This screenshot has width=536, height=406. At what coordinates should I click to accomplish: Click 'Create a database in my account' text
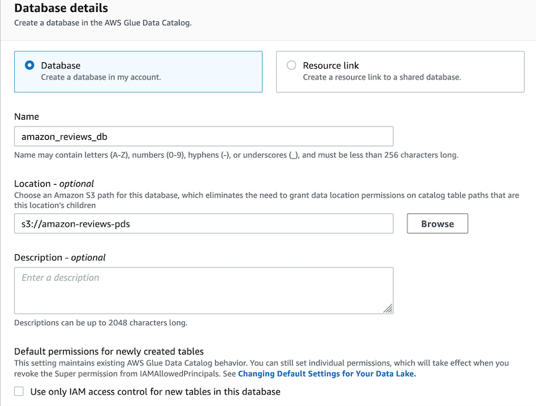[x=101, y=78]
